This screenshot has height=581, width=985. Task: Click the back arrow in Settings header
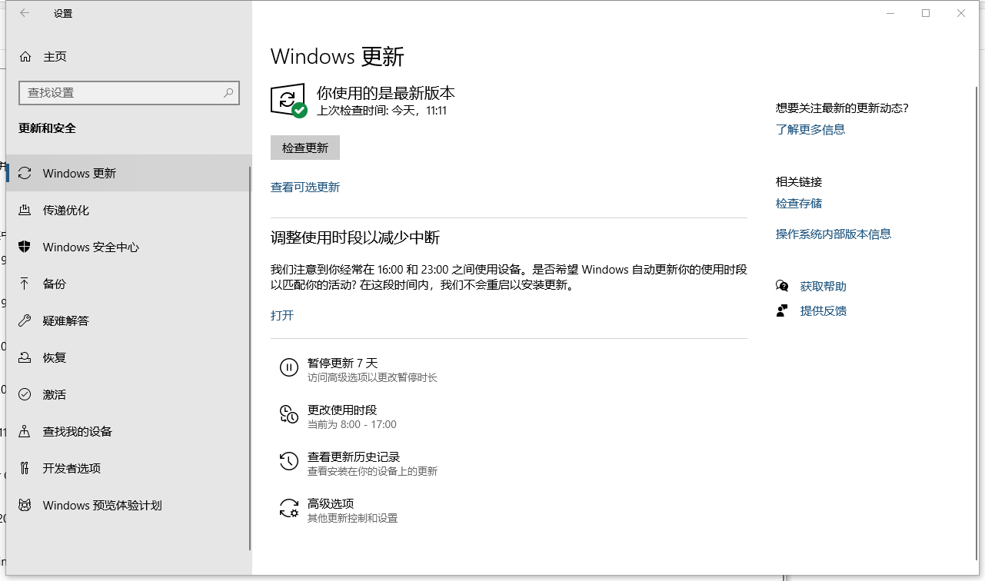pyautogui.click(x=25, y=13)
